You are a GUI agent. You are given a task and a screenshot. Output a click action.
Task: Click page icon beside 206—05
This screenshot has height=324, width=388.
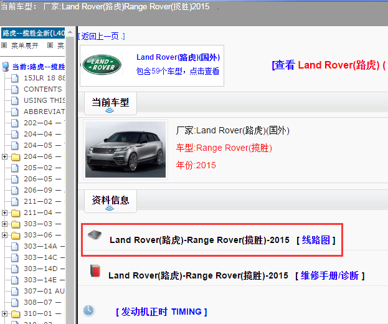point(15,179)
